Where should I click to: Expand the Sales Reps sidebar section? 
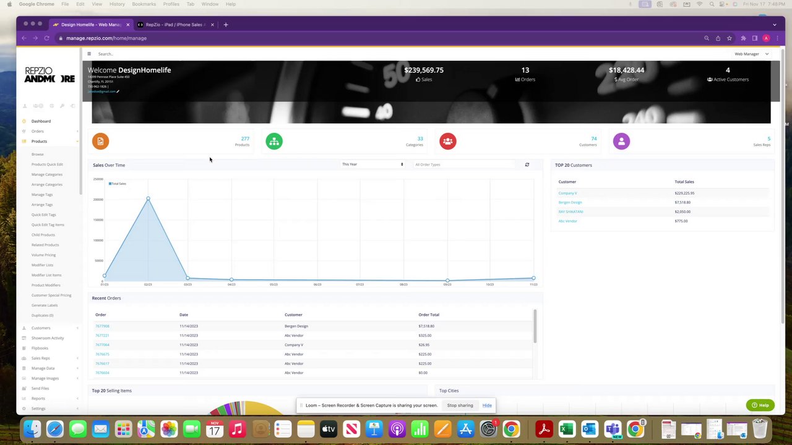click(49, 358)
